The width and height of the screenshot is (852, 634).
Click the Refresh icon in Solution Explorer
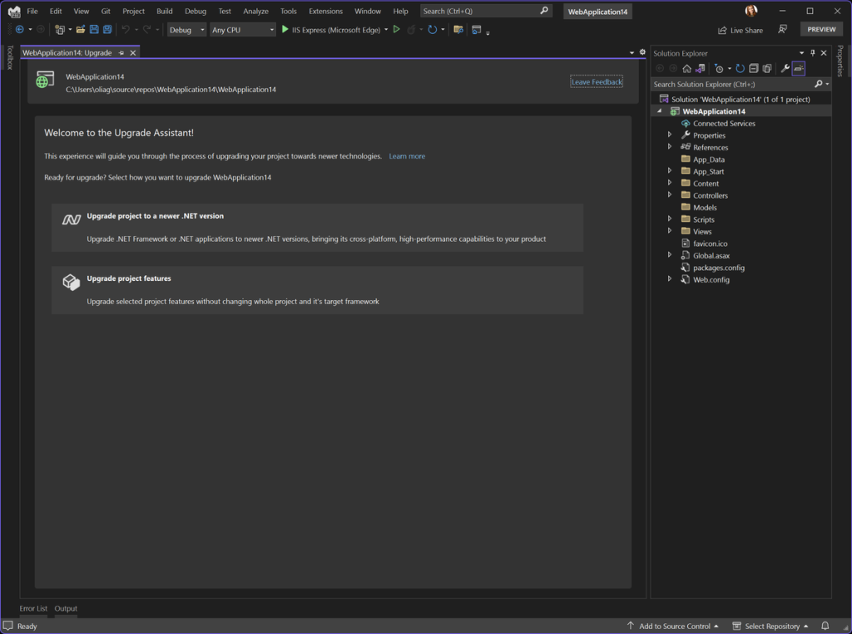tap(741, 68)
